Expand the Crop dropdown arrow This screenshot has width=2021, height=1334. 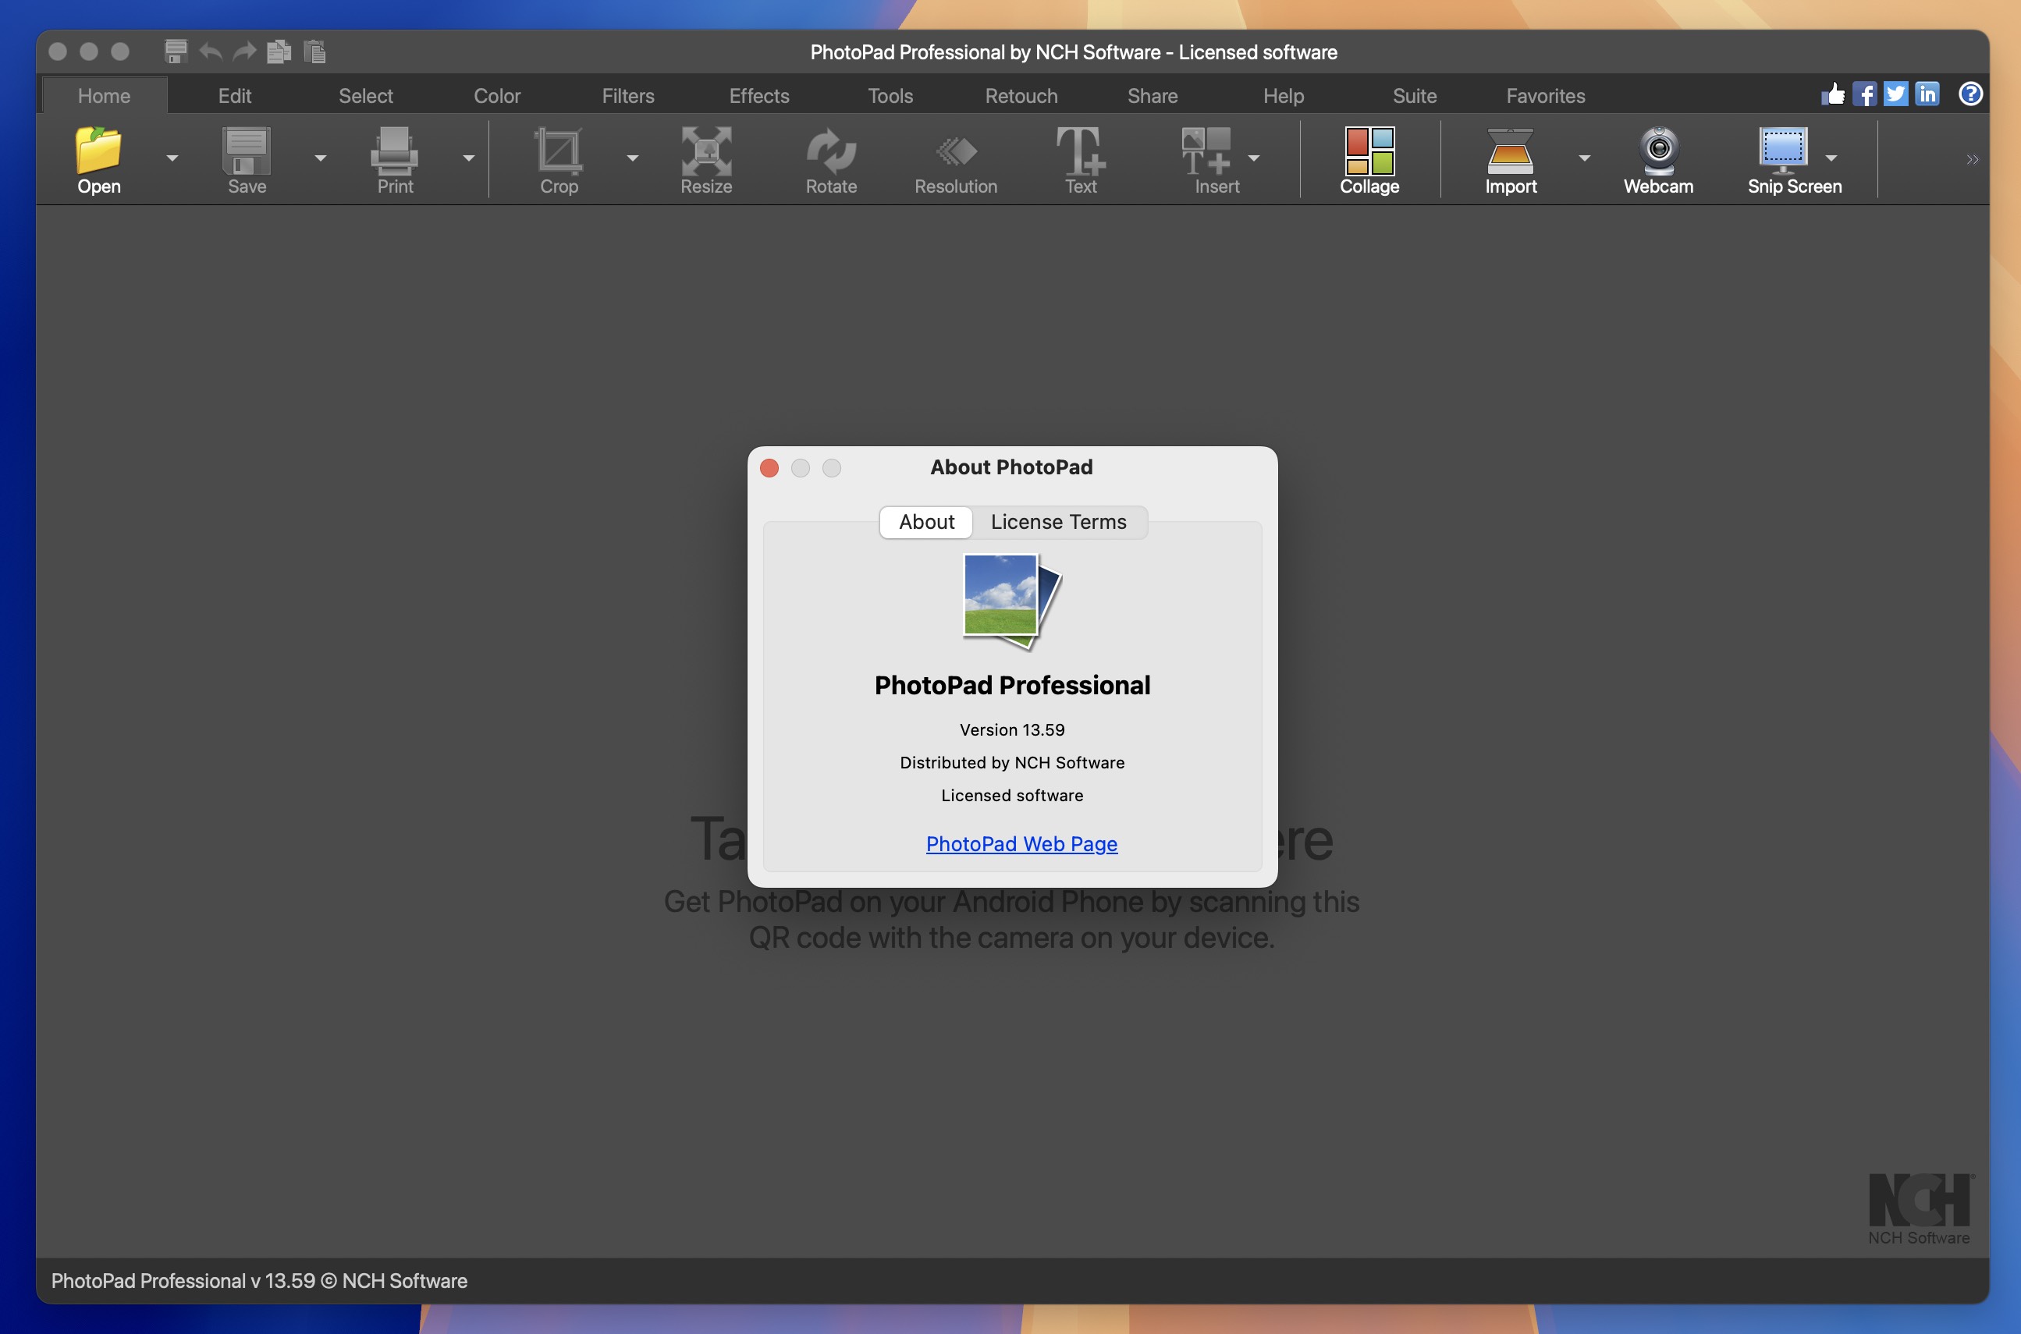[x=632, y=158]
